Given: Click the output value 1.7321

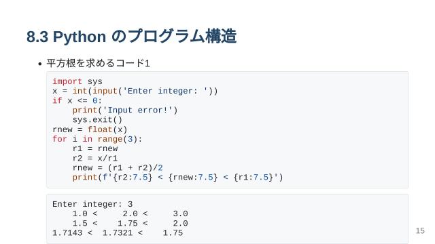Looking at the screenshot, I should [x=118, y=233].
